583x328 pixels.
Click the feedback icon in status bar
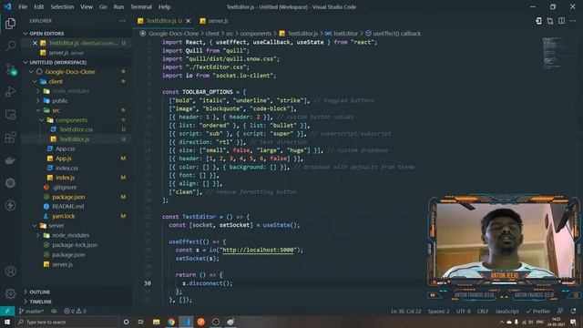(x=560, y=311)
